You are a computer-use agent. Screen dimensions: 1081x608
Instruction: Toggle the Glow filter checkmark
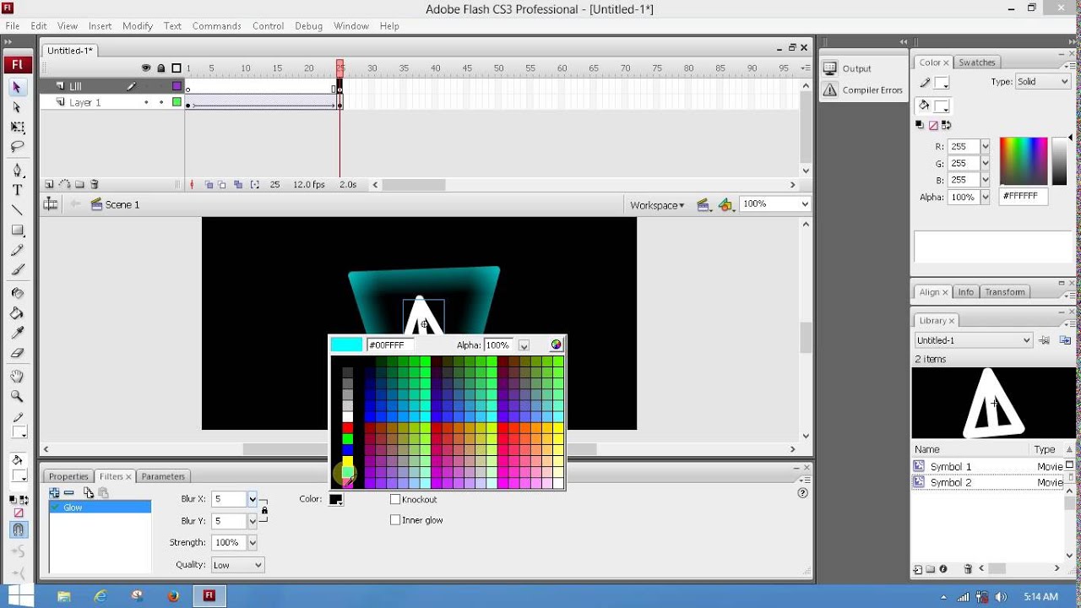pyautogui.click(x=56, y=508)
